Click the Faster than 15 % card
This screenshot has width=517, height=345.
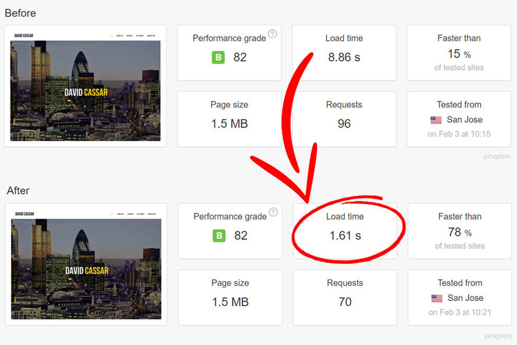pyautogui.click(x=459, y=53)
